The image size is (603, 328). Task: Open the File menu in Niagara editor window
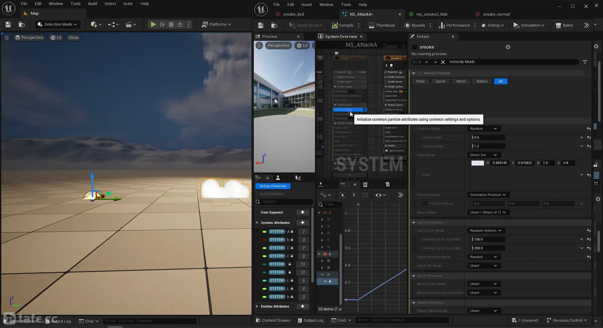[x=277, y=5]
